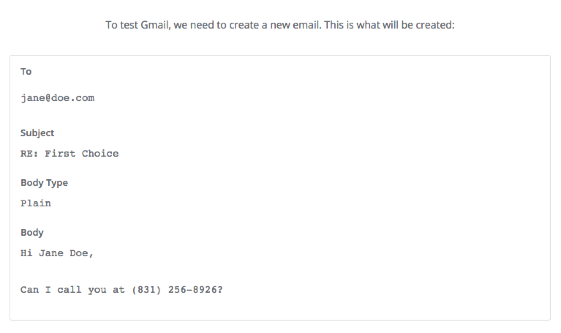Click 'This is what will be created' text
The width and height of the screenshot is (561, 333).
(389, 25)
